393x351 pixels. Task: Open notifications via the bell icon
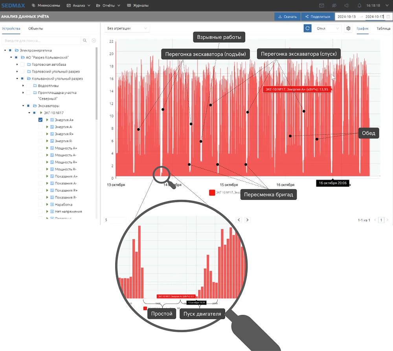[359, 6]
